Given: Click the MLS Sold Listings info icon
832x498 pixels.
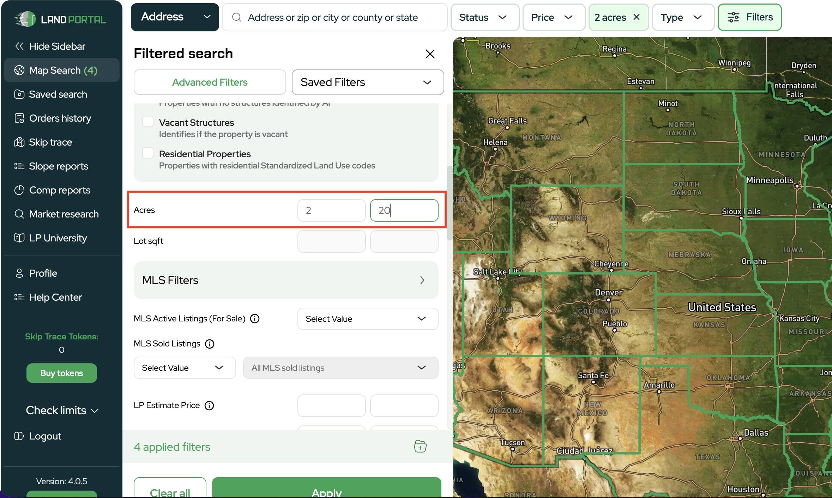Looking at the screenshot, I should pyautogui.click(x=210, y=344).
